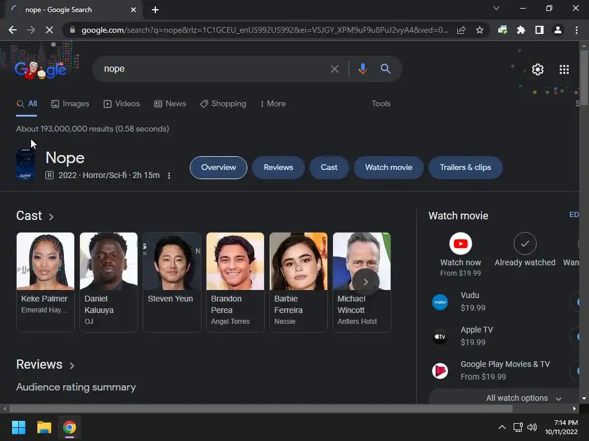
Task: Click the vertical page scrollbar thumb
Action: click(x=584, y=78)
